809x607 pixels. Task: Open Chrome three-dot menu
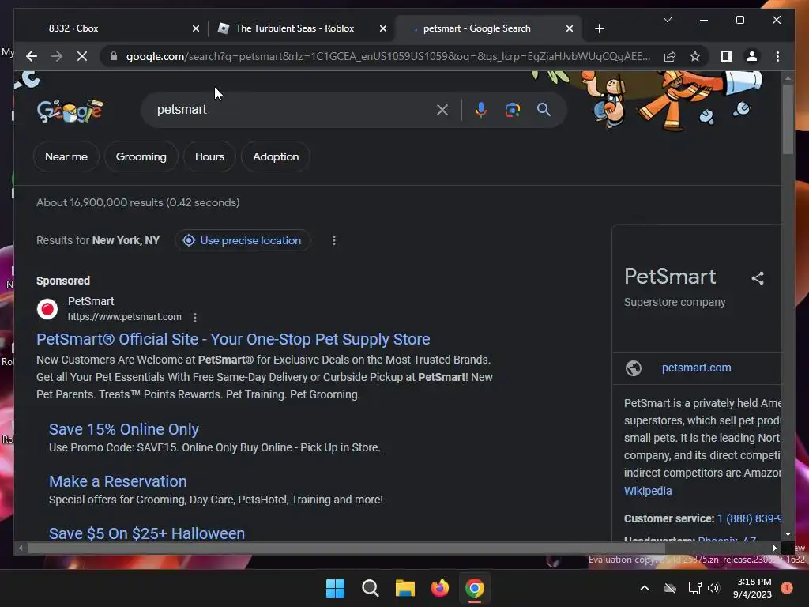click(777, 56)
